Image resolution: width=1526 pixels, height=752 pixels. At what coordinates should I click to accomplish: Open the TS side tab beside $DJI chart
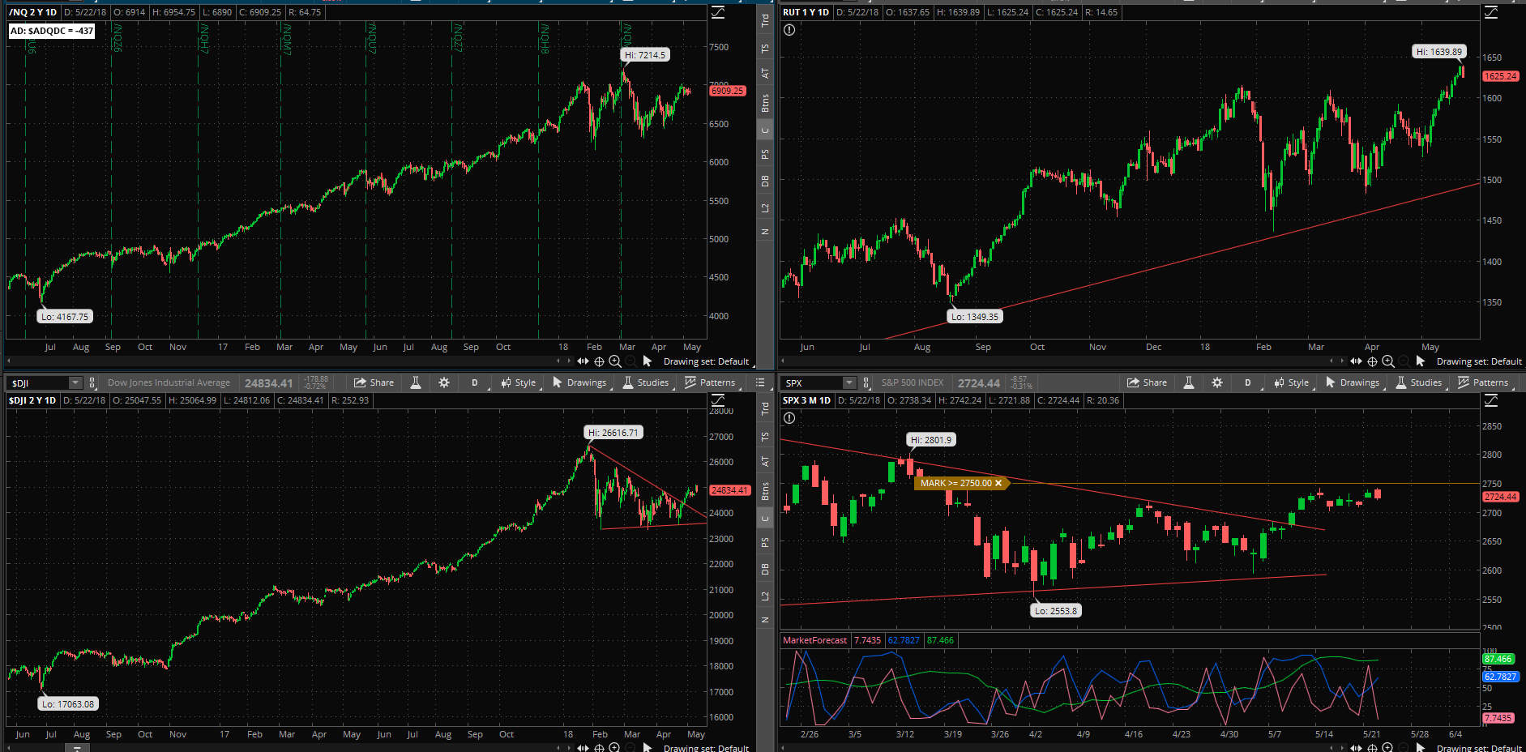[764, 437]
